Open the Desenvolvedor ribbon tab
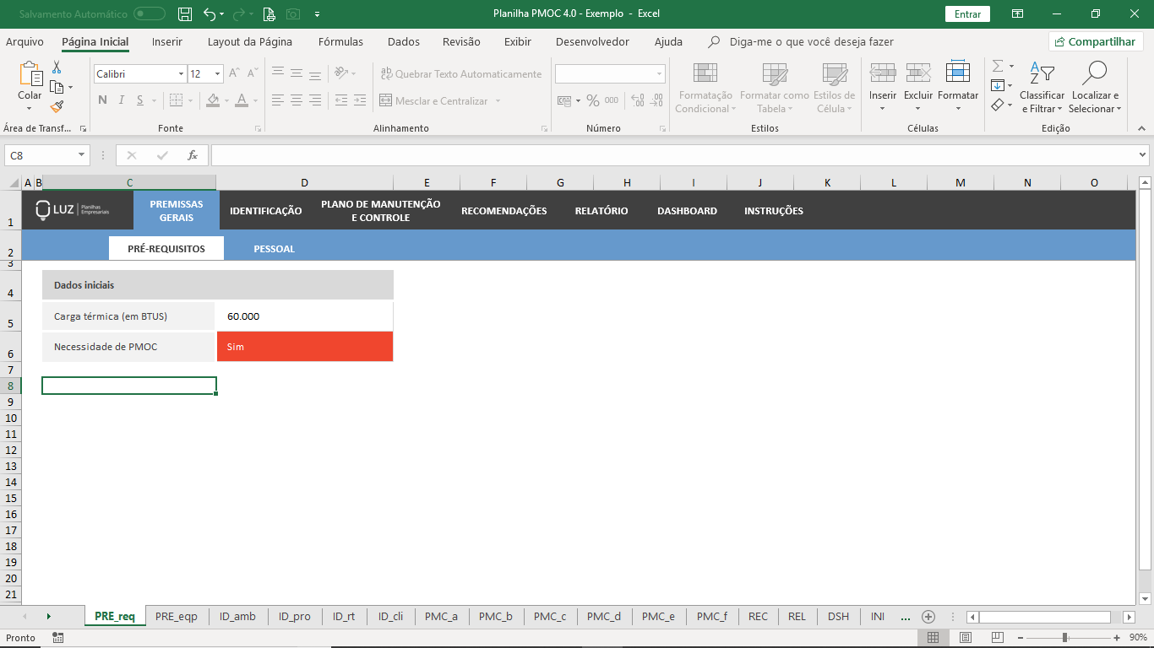 (x=592, y=41)
